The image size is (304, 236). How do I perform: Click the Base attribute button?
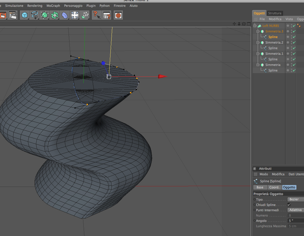tap(260, 187)
